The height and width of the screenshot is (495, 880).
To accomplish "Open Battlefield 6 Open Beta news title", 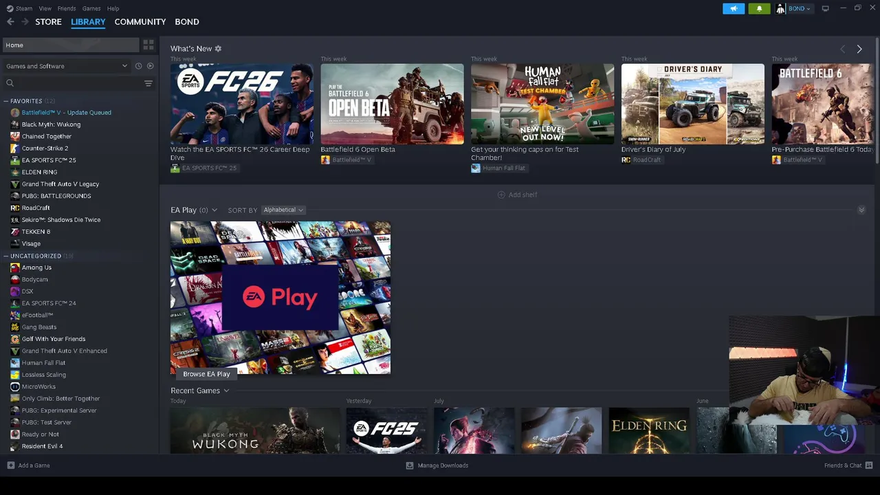I will click(x=358, y=149).
